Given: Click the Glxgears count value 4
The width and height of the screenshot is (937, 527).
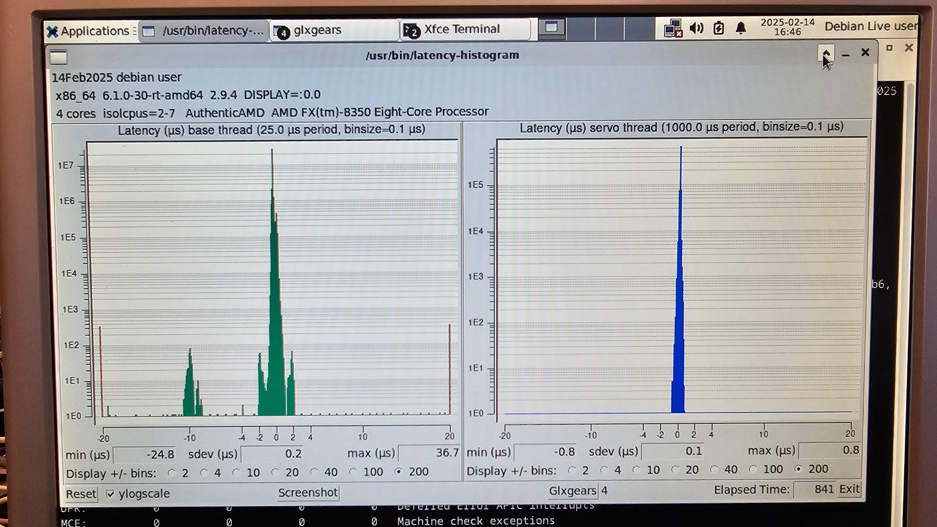Looking at the screenshot, I should pos(604,491).
